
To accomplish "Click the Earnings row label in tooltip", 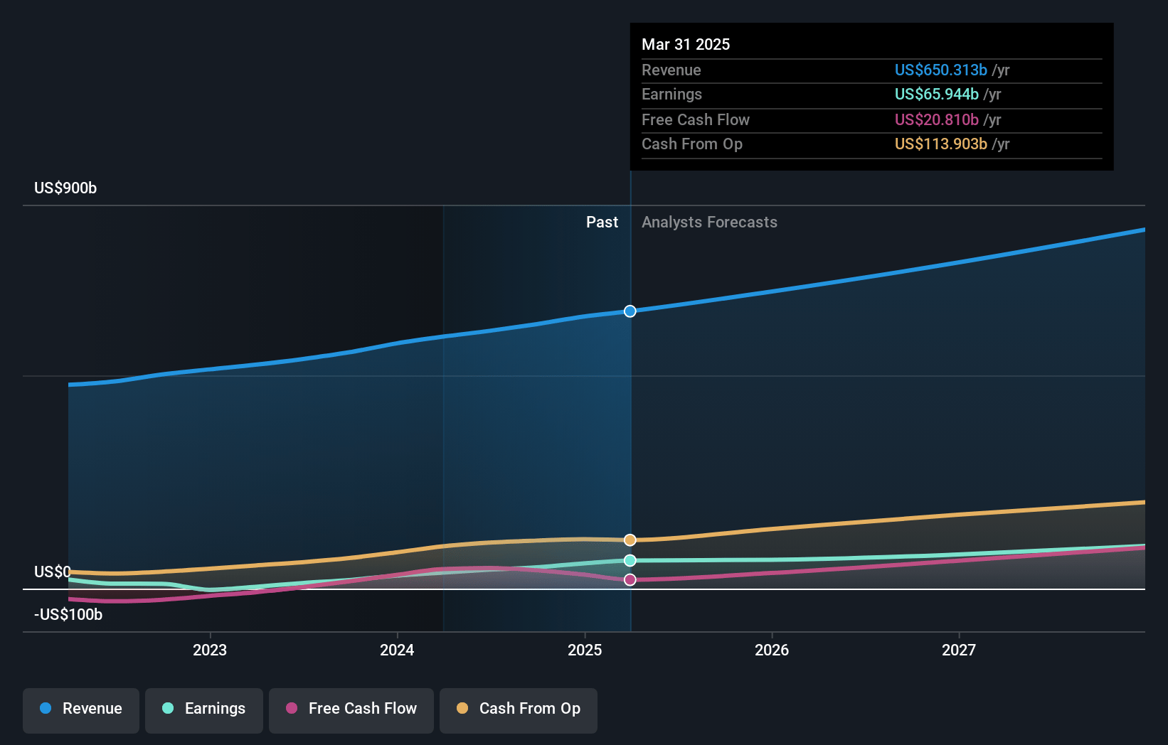I will coord(671,94).
